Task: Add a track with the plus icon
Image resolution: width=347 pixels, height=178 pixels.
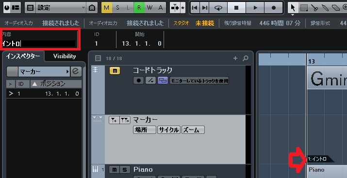Action: click(235, 58)
